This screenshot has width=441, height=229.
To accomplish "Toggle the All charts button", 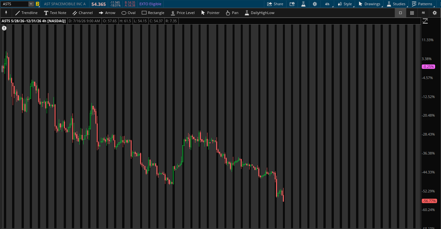I will [423, 12].
